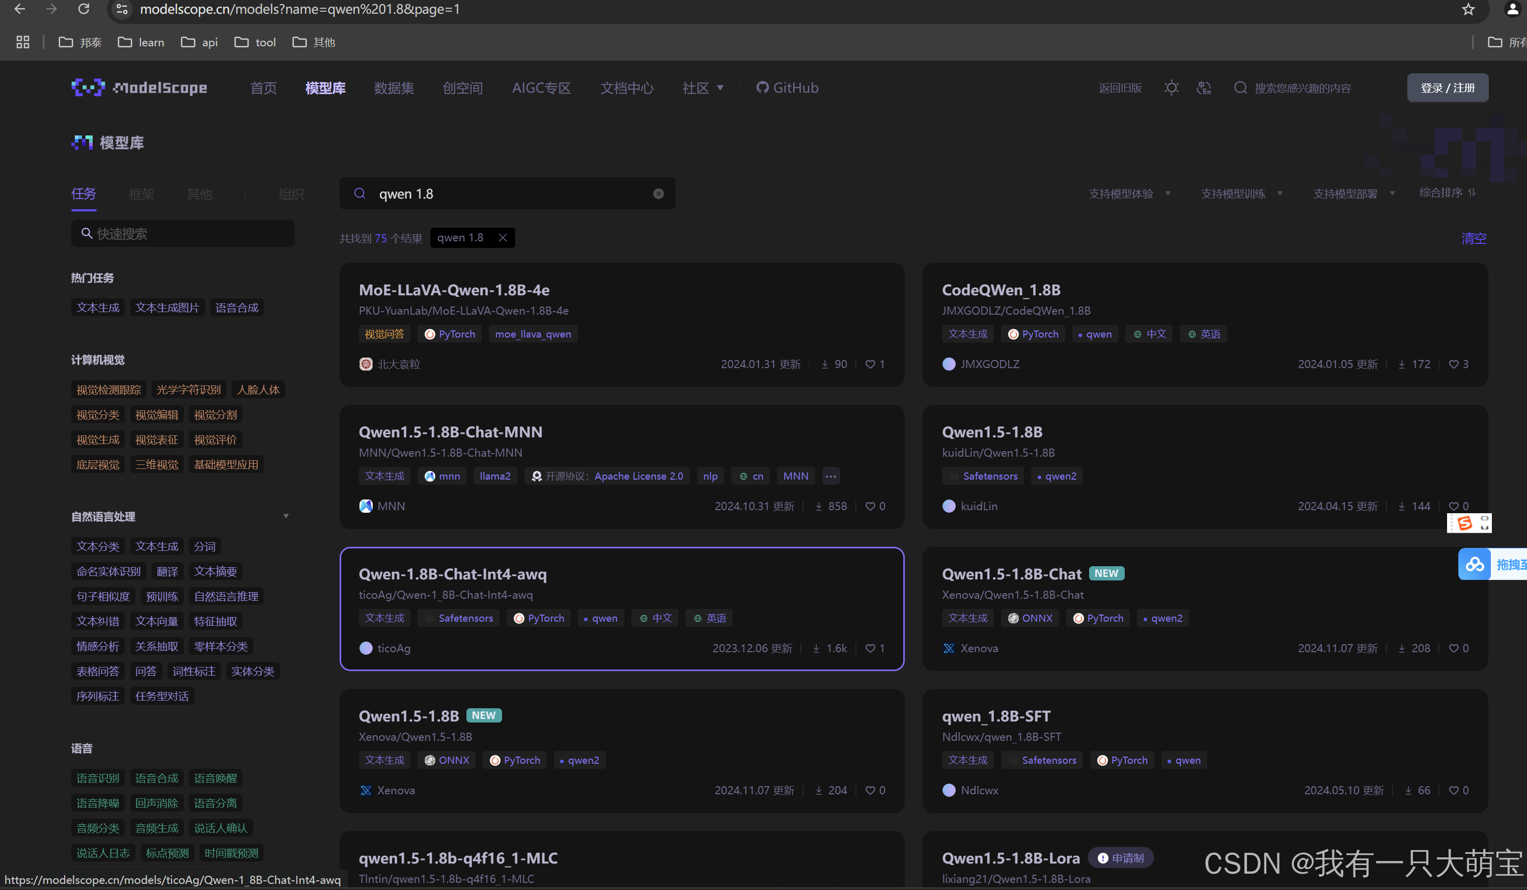Click the 清空 link to clear filters
1527x890 pixels.
tap(1473, 238)
